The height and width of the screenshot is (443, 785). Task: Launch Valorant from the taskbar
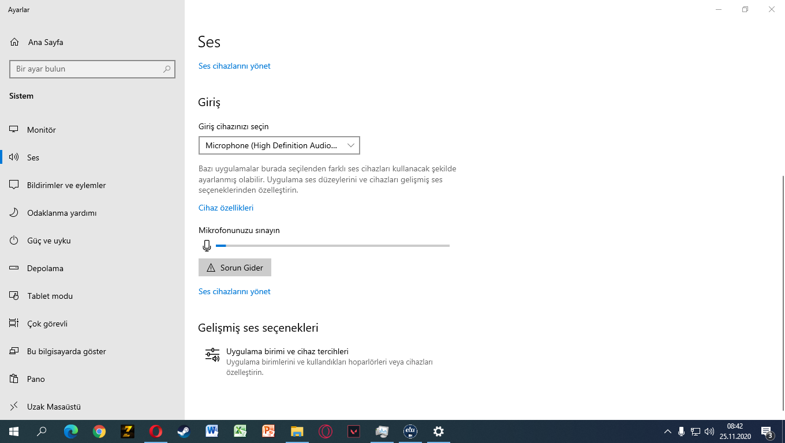[354, 431]
